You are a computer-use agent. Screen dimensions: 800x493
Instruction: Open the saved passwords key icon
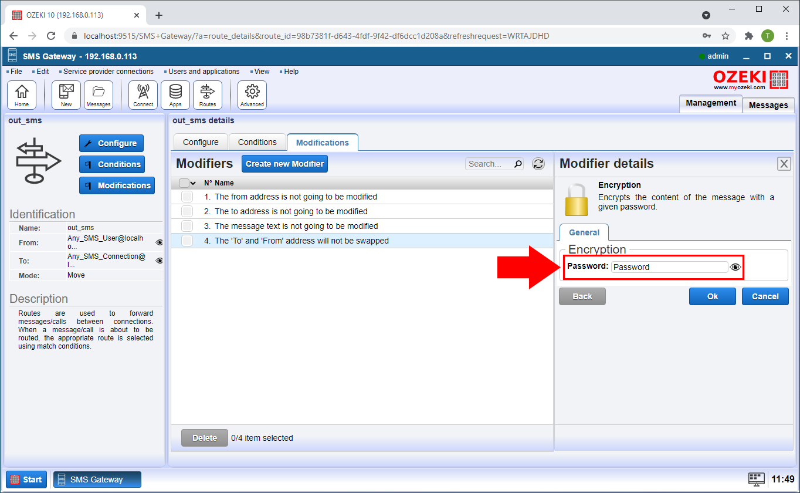tap(707, 36)
